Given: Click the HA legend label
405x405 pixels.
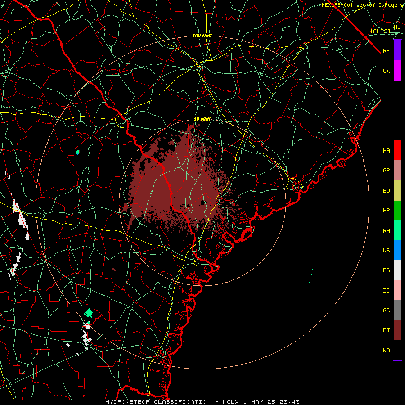Looking at the screenshot, I should point(387,150).
